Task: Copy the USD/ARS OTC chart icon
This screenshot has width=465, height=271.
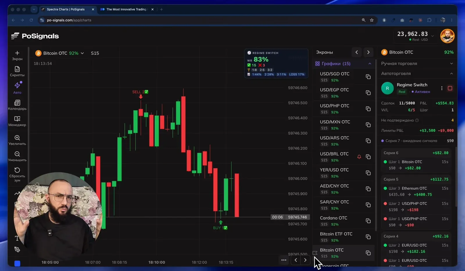Action: pyautogui.click(x=368, y=141)
